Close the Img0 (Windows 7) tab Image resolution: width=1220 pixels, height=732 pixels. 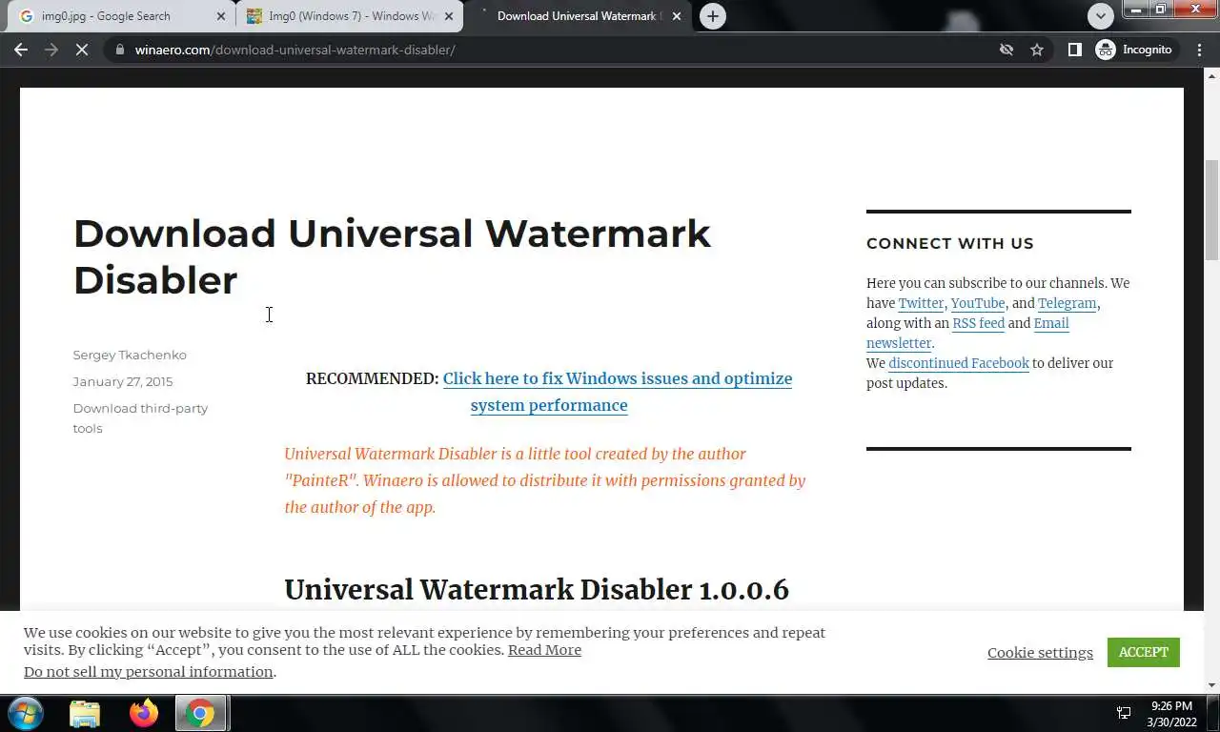tap(449, 16)
